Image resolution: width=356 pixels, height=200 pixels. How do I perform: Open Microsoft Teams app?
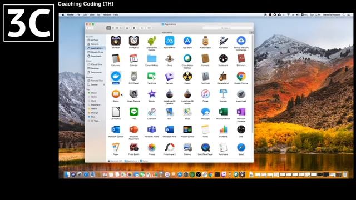(152, 129)
